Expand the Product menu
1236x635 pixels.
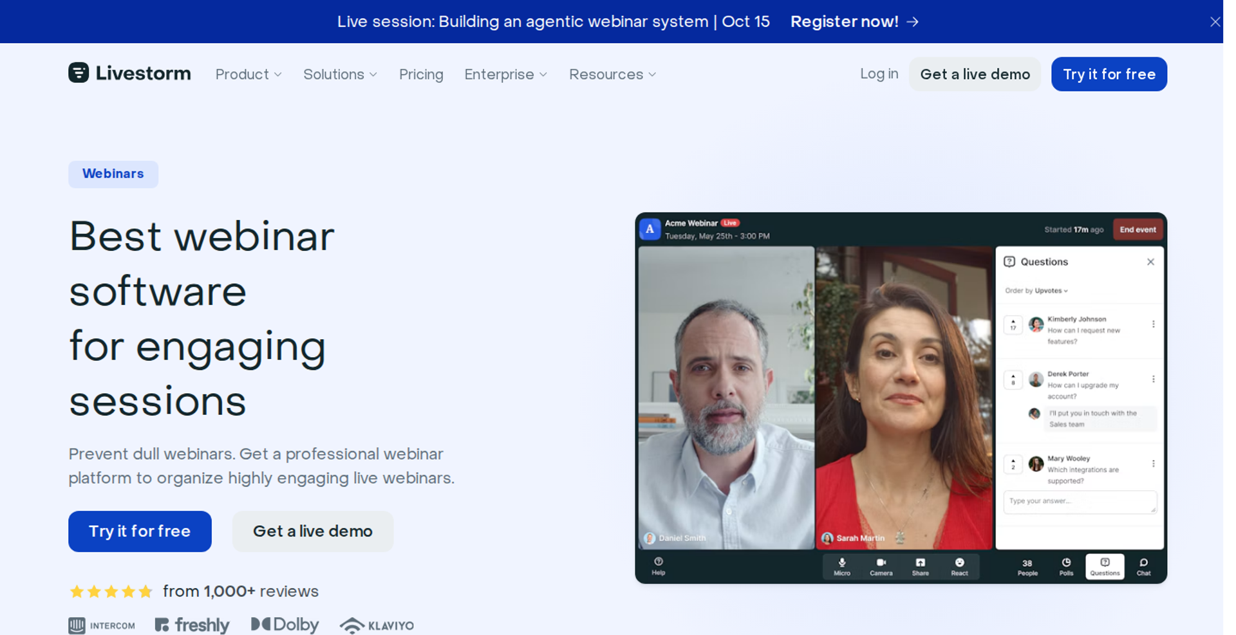(x=248, y=75)
